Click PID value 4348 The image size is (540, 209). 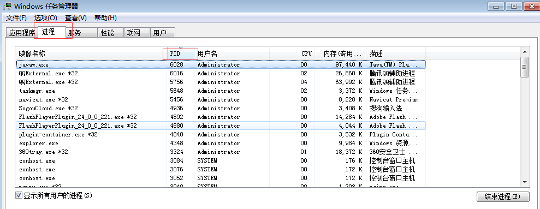pyautogui.click(x=176, y=143)
